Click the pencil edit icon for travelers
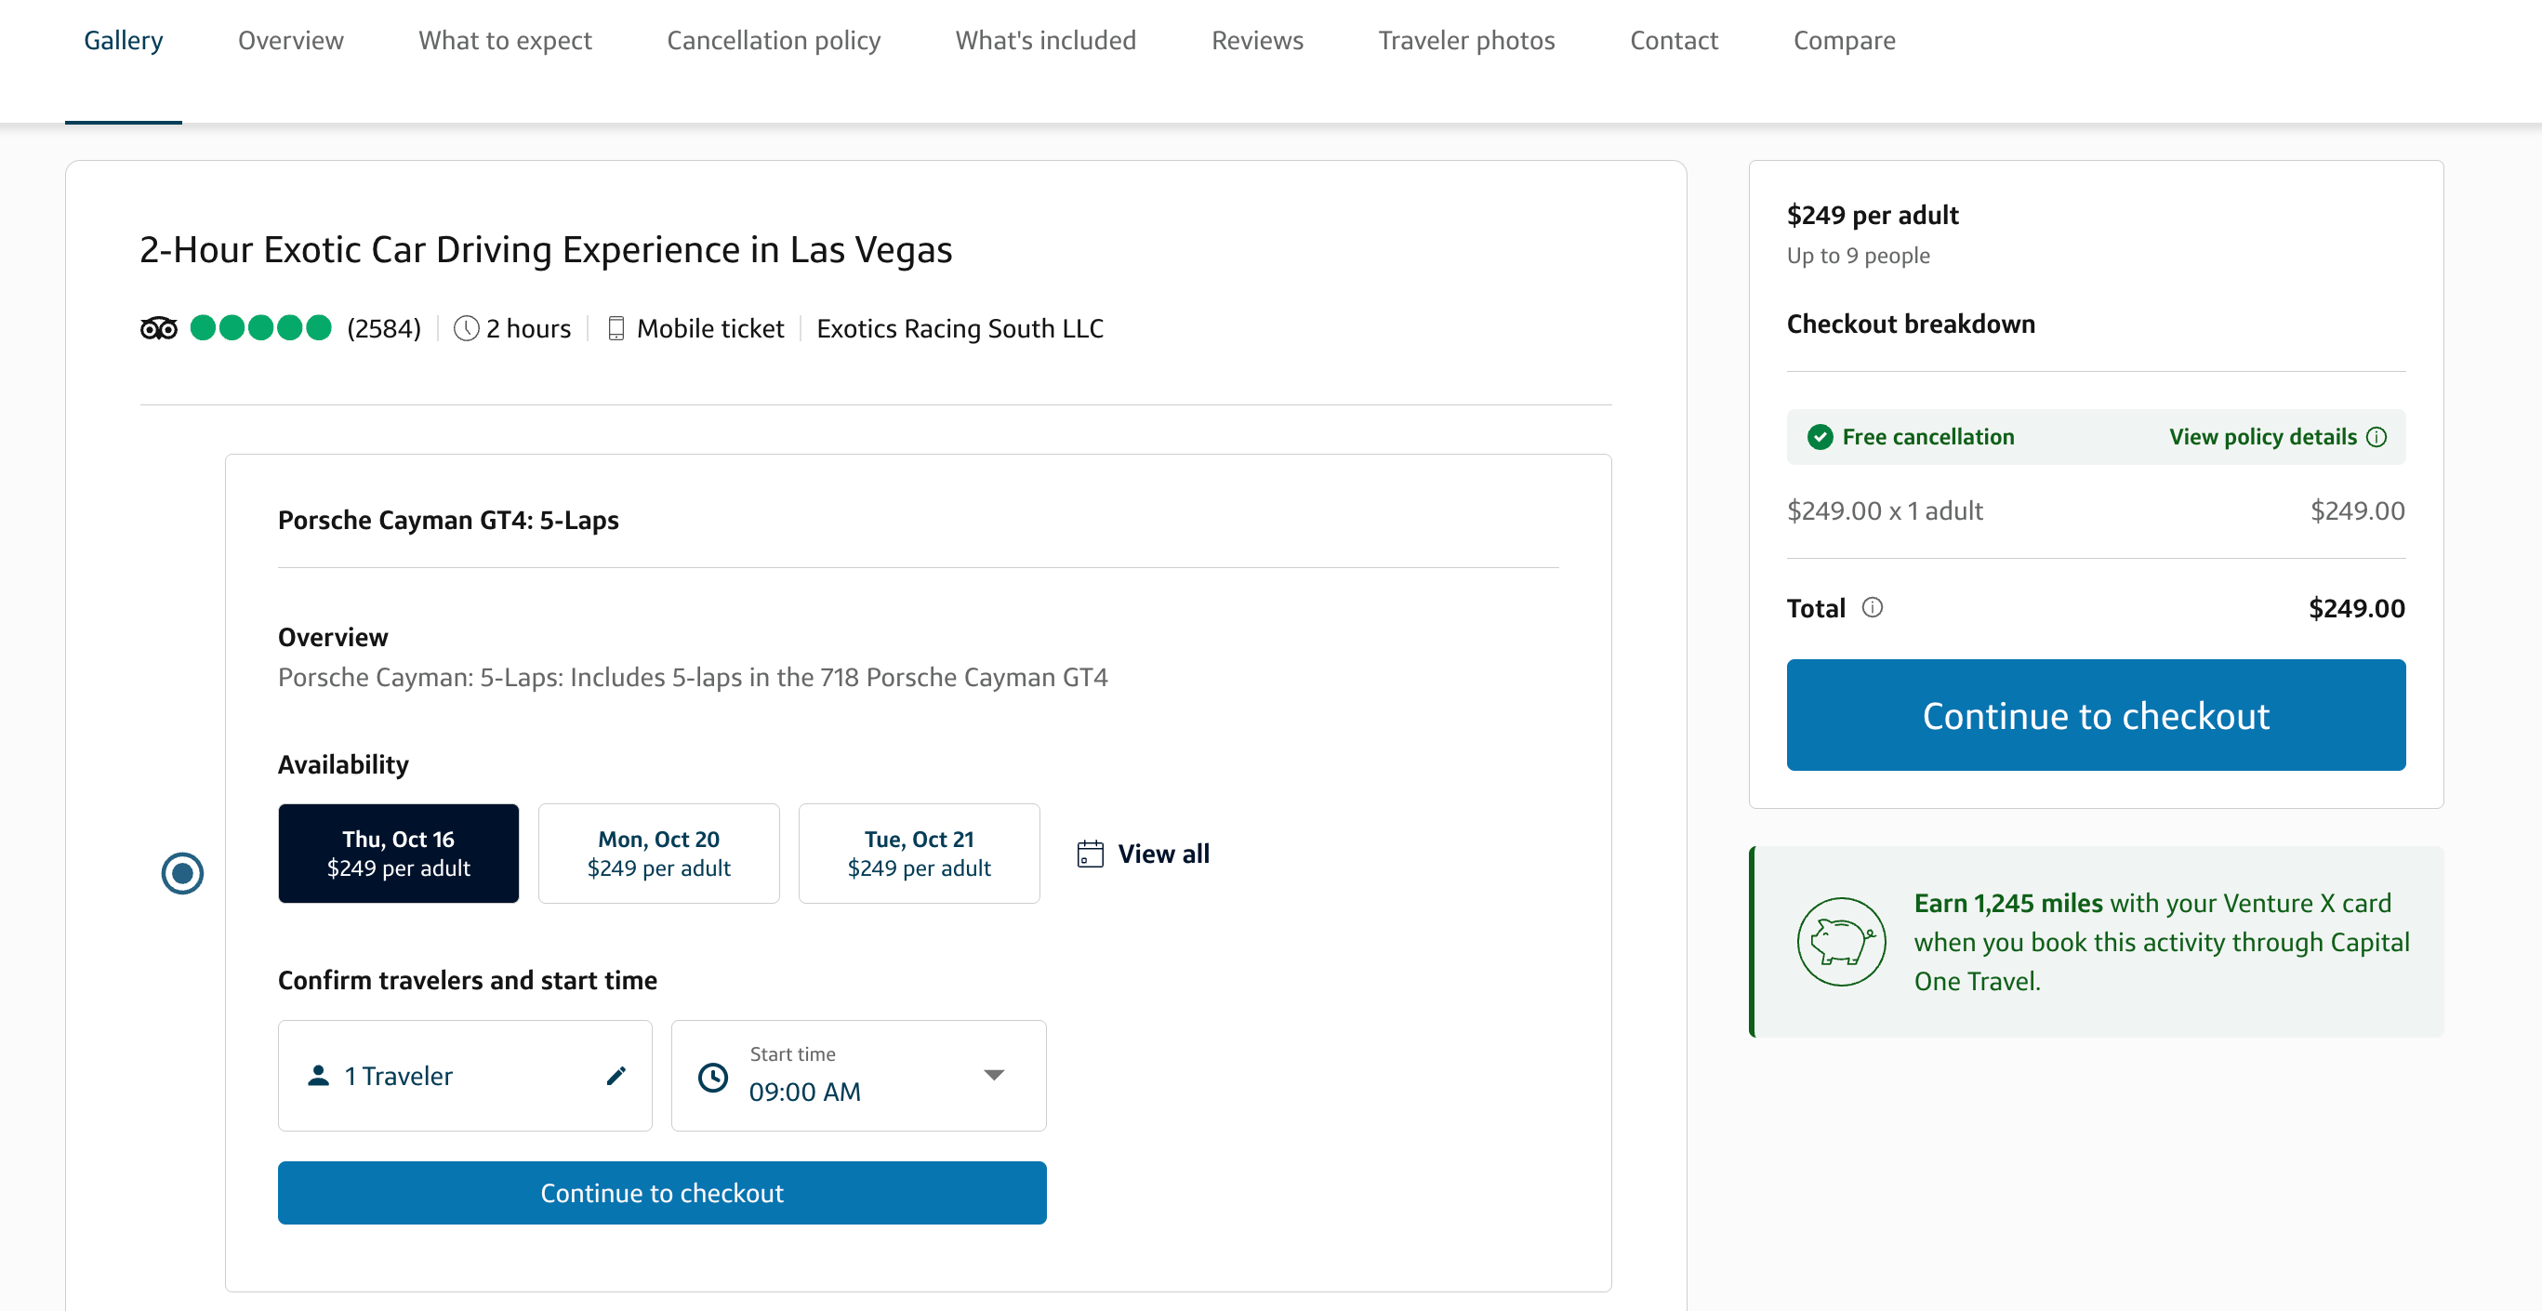 click(616, 1075)
